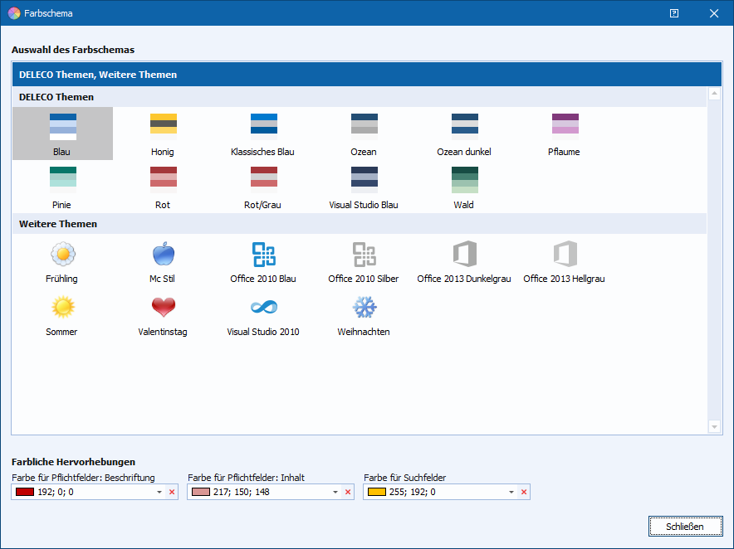Pick the Wald green theme
Viewport: 734px width, 549px height.
point(464,180)
